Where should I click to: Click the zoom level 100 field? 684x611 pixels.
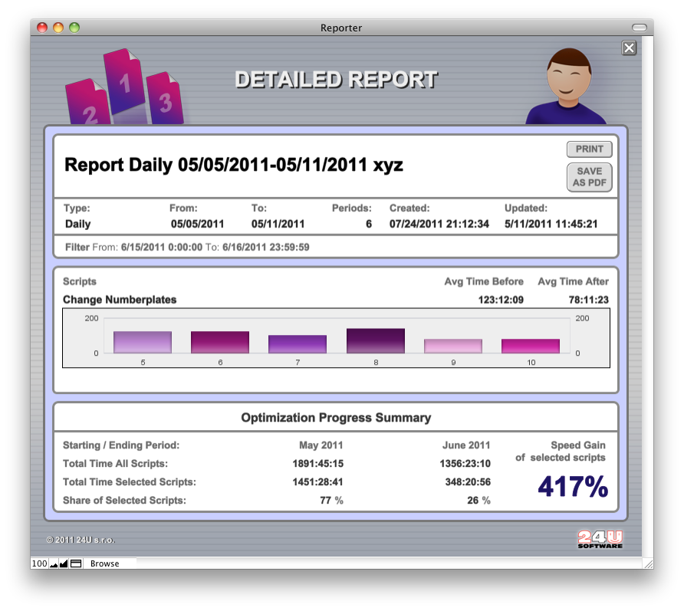point(40,563)
